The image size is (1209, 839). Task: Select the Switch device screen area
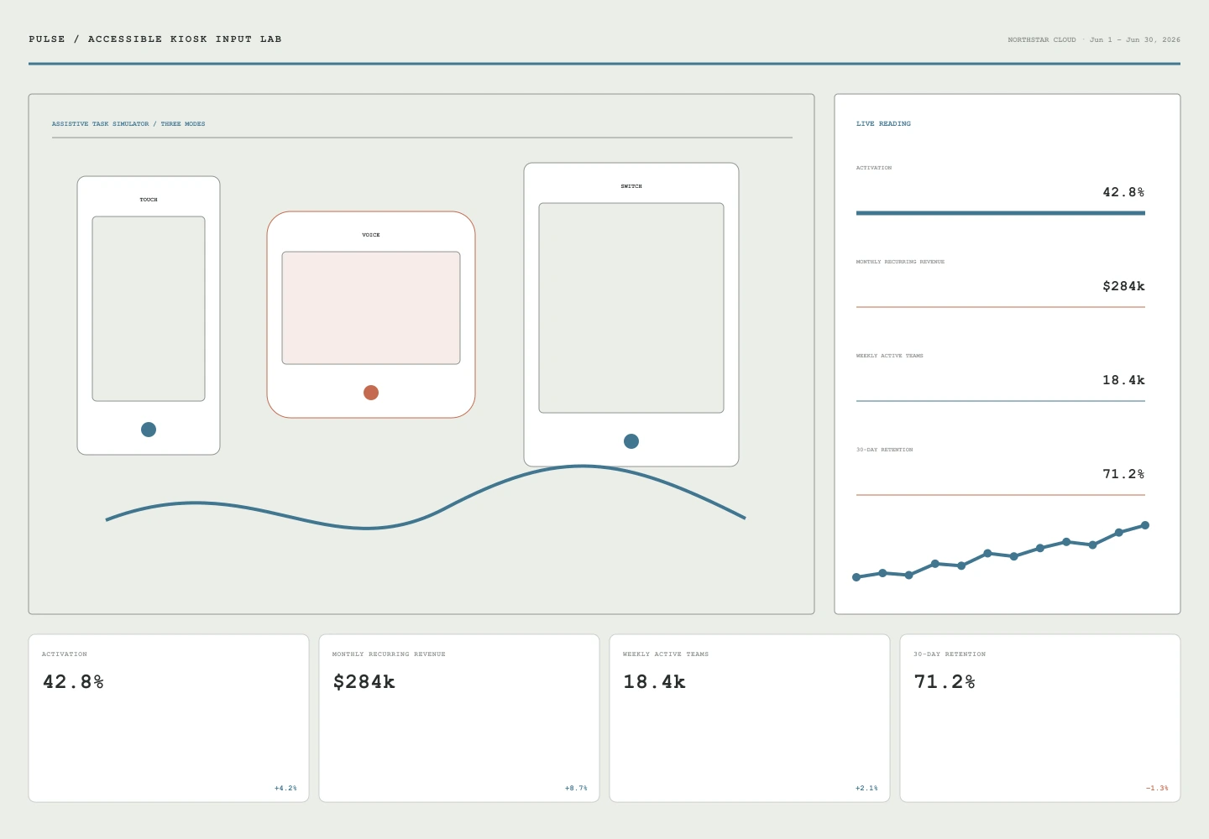click(631, 308)
